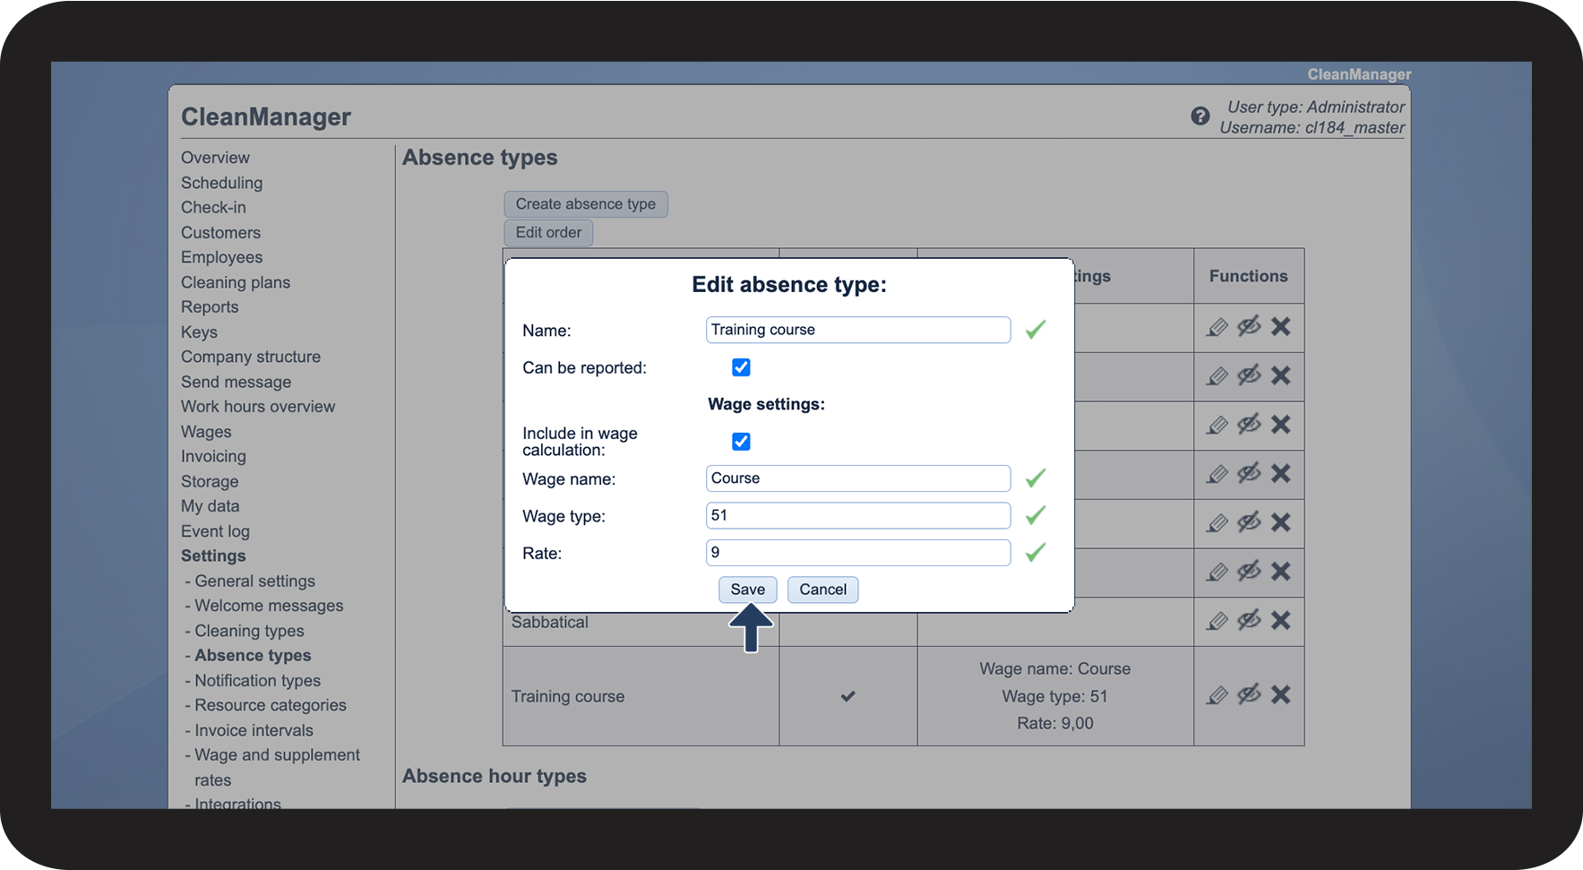This screenshot has width=1583, height=870.
Task: Click the help question mark icon
Action: [1200, 116]
